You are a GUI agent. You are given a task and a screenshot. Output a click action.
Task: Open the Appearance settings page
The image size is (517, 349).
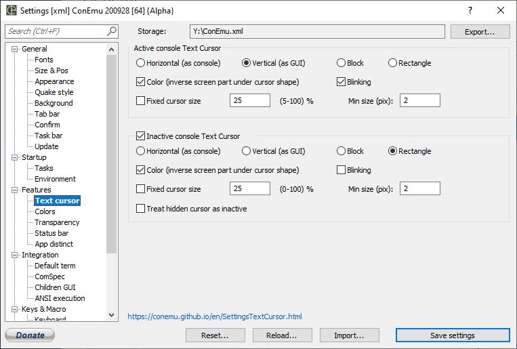54,81
